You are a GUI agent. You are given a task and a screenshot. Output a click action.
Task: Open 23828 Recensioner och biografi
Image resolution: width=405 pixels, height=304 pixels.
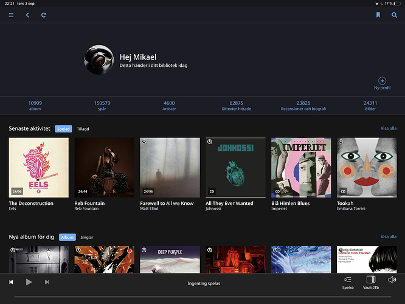303,106
